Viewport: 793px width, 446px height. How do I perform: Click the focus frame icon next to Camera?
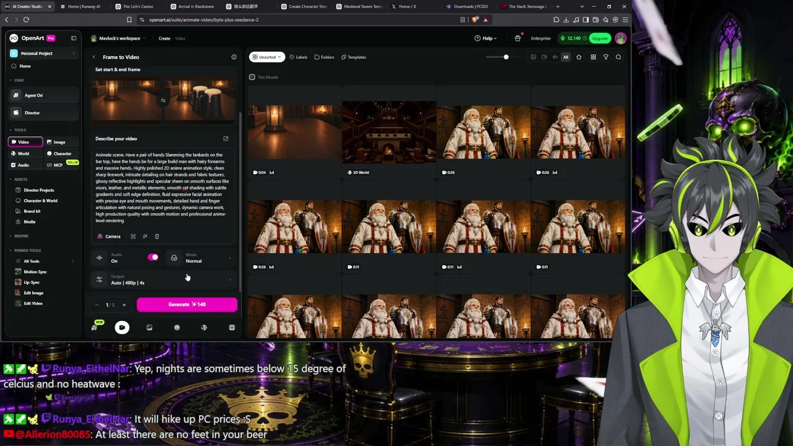[133, 237]
